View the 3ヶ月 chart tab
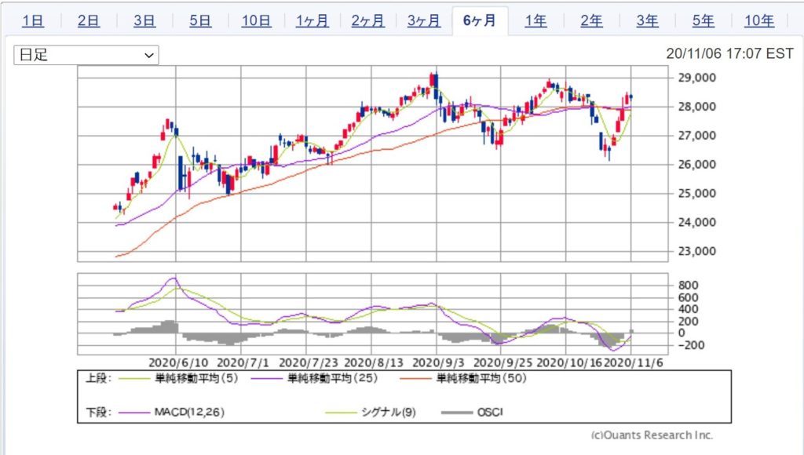This screenshot has width=804, height=455. (423, 21)
